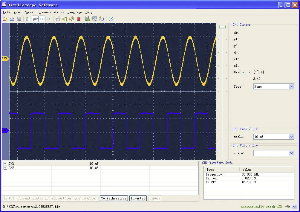Open the print preview icon
This screenshot has width=300, height=212.
tap(19, 19)
